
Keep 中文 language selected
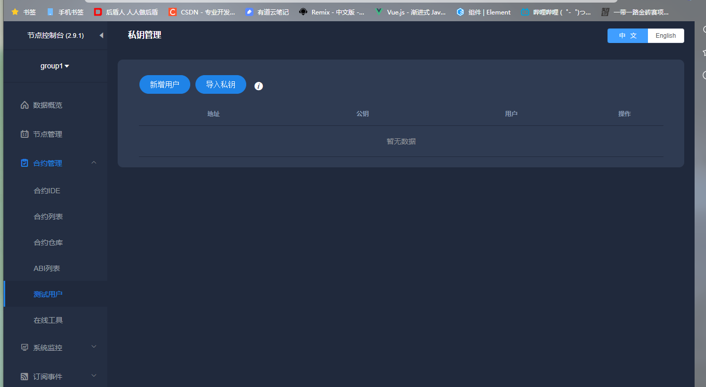[627, 35]
